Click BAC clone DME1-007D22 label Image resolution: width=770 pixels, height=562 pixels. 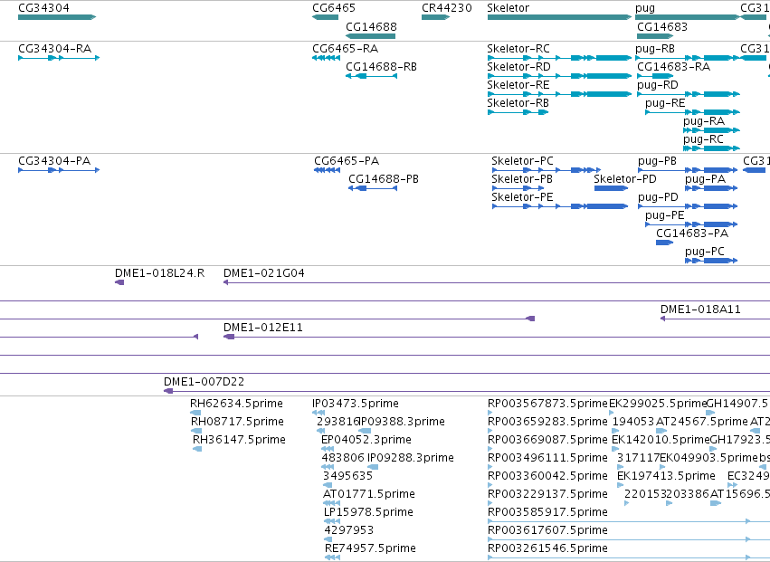(x=204, y=382)
